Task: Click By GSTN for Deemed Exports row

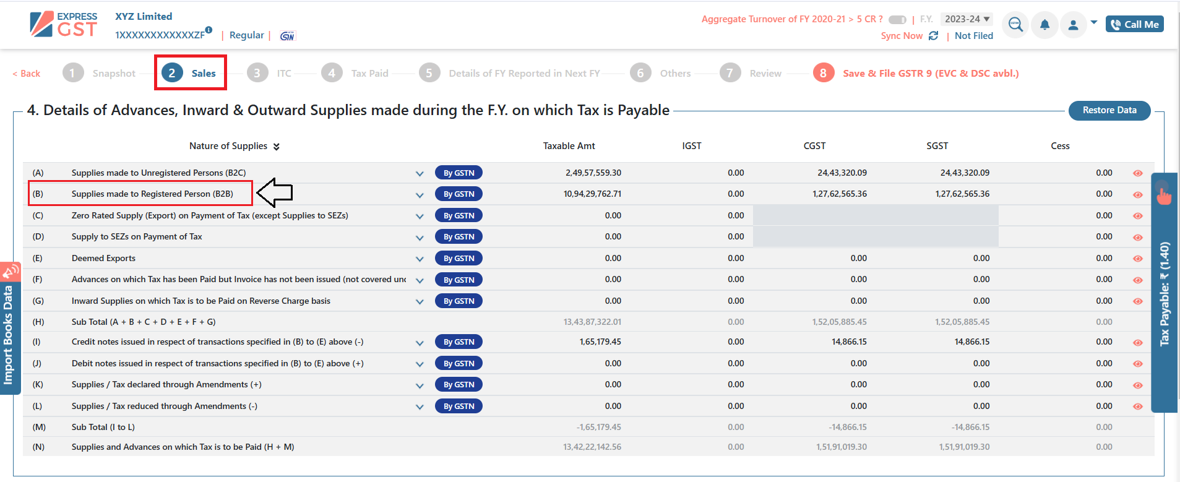Action: tap(459, 259)
